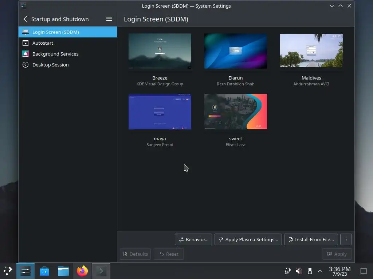Open the Behavior... settings
The image size is (373, 279).
click(193, 239)
